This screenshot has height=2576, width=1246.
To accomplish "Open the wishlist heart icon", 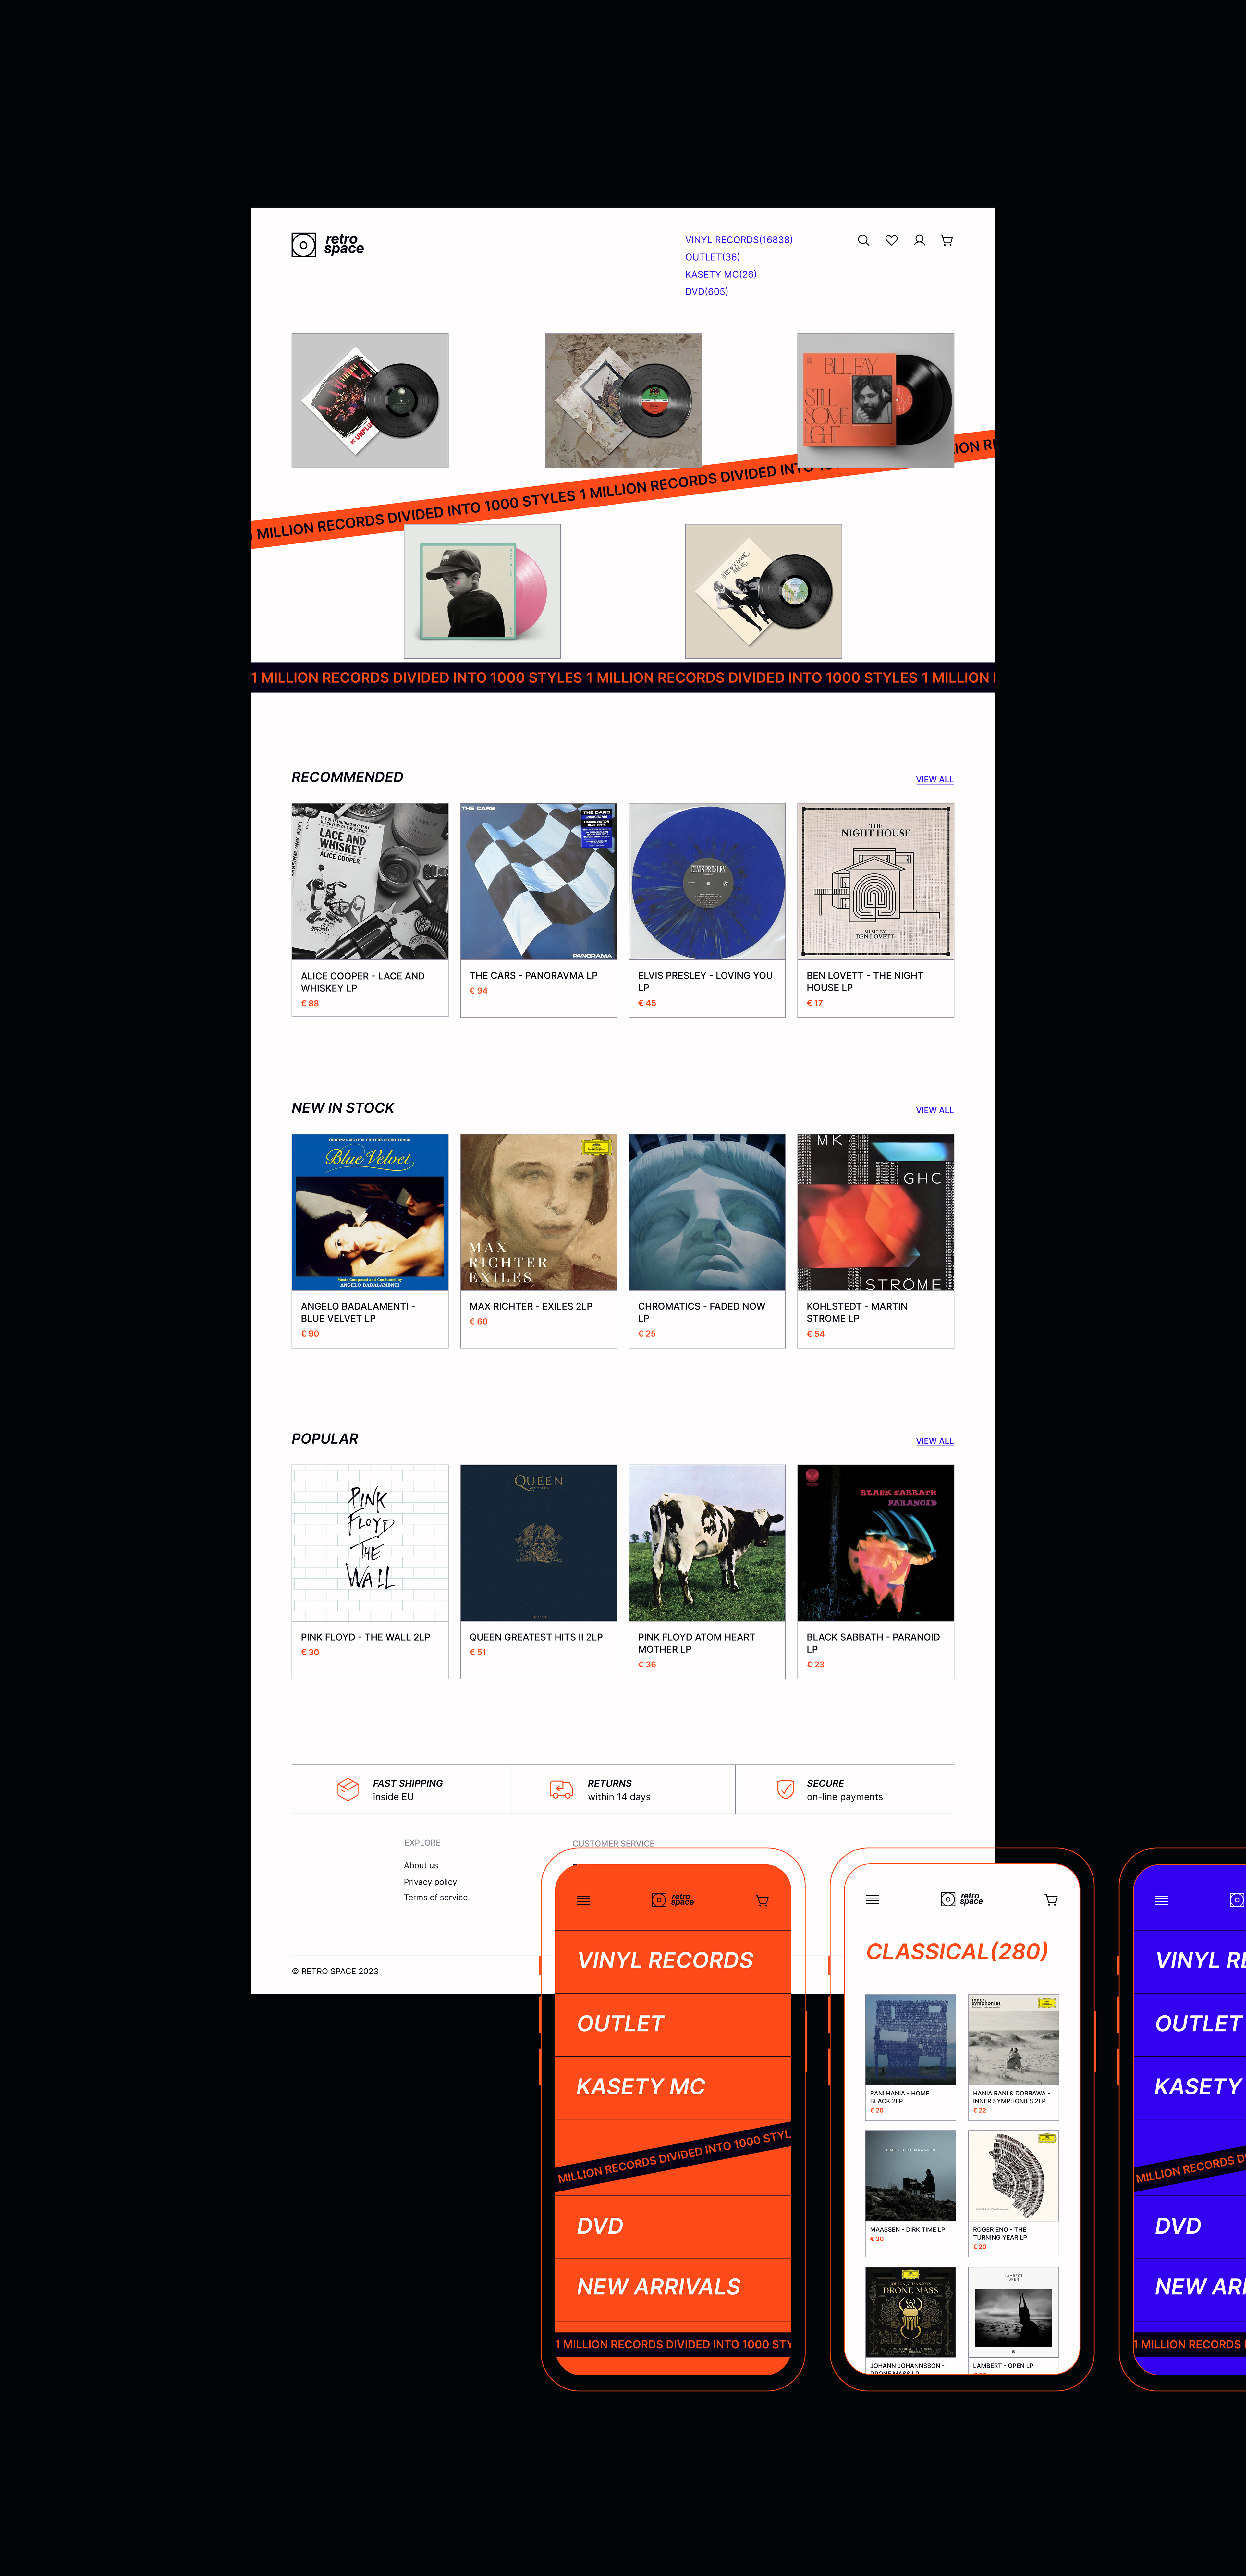I will [891, 240].
